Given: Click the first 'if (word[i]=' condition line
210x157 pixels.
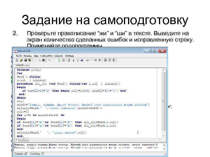Looking at the screenshot, I should point(68,122).
